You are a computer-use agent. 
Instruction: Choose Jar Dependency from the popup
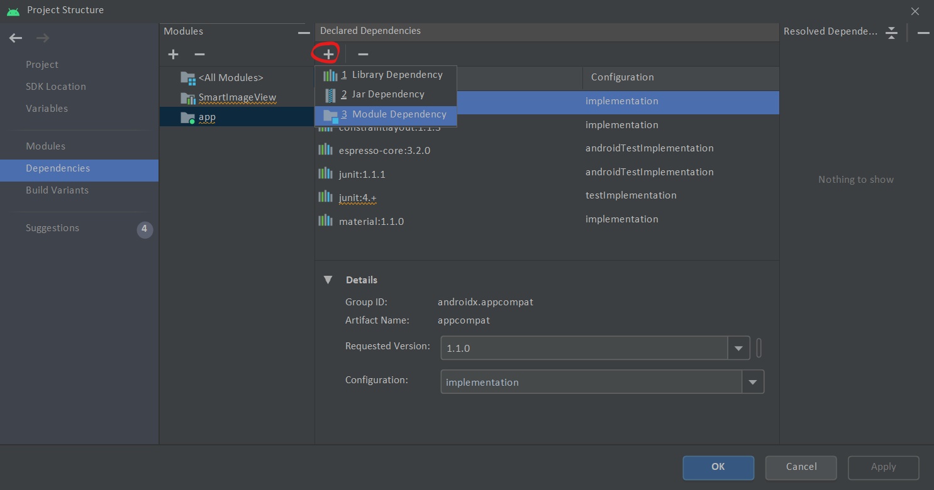[x=387, y=94]
